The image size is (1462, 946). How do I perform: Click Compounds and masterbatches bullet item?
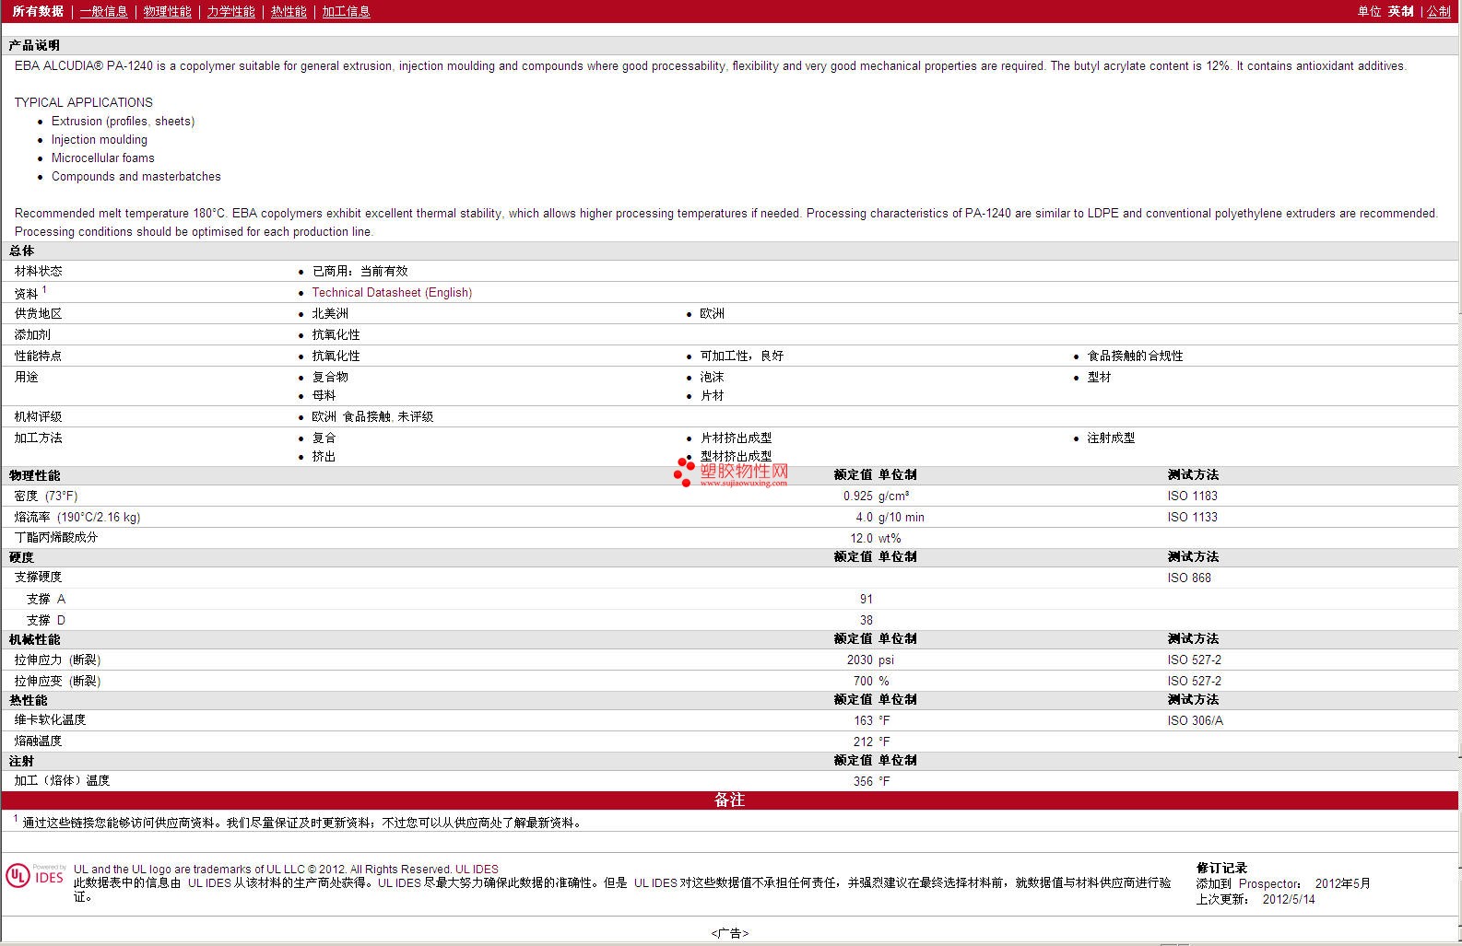tap(136, 176)
